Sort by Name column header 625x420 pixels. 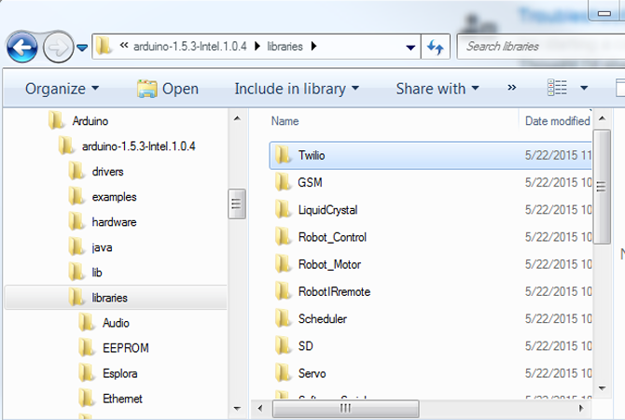coord(285,120)
